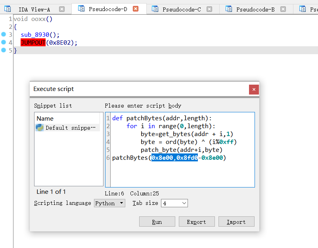This screenshot has height=248, width=318.
Task: Click the highlighted JUMPOUT keyword
Action: [x=33, y=43]
